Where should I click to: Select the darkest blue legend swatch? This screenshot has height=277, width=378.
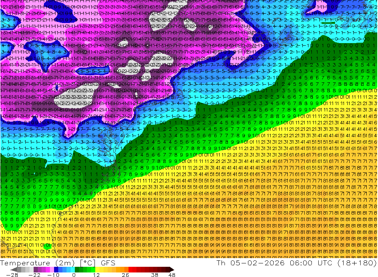[56, 269]
